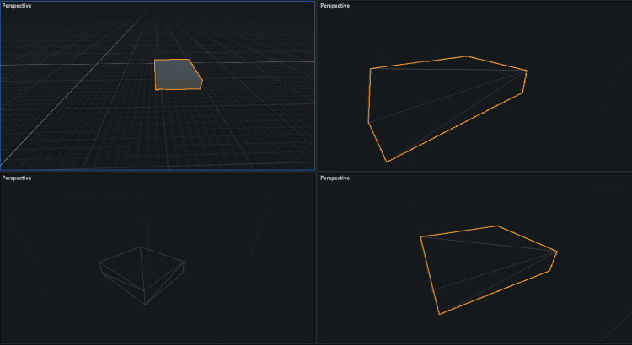Click the top-left corner of the shaded box
This screenshot has height=345, width=632.
155,61
